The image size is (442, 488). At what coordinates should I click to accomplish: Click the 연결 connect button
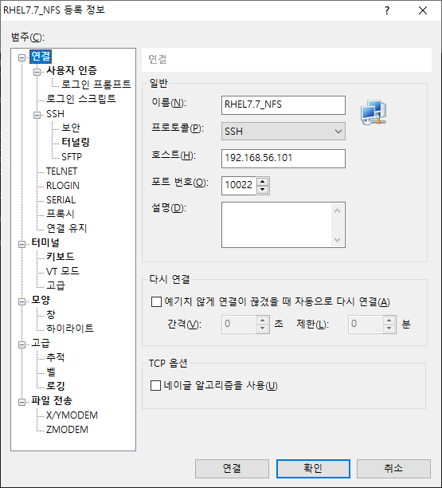pos(232,468)
